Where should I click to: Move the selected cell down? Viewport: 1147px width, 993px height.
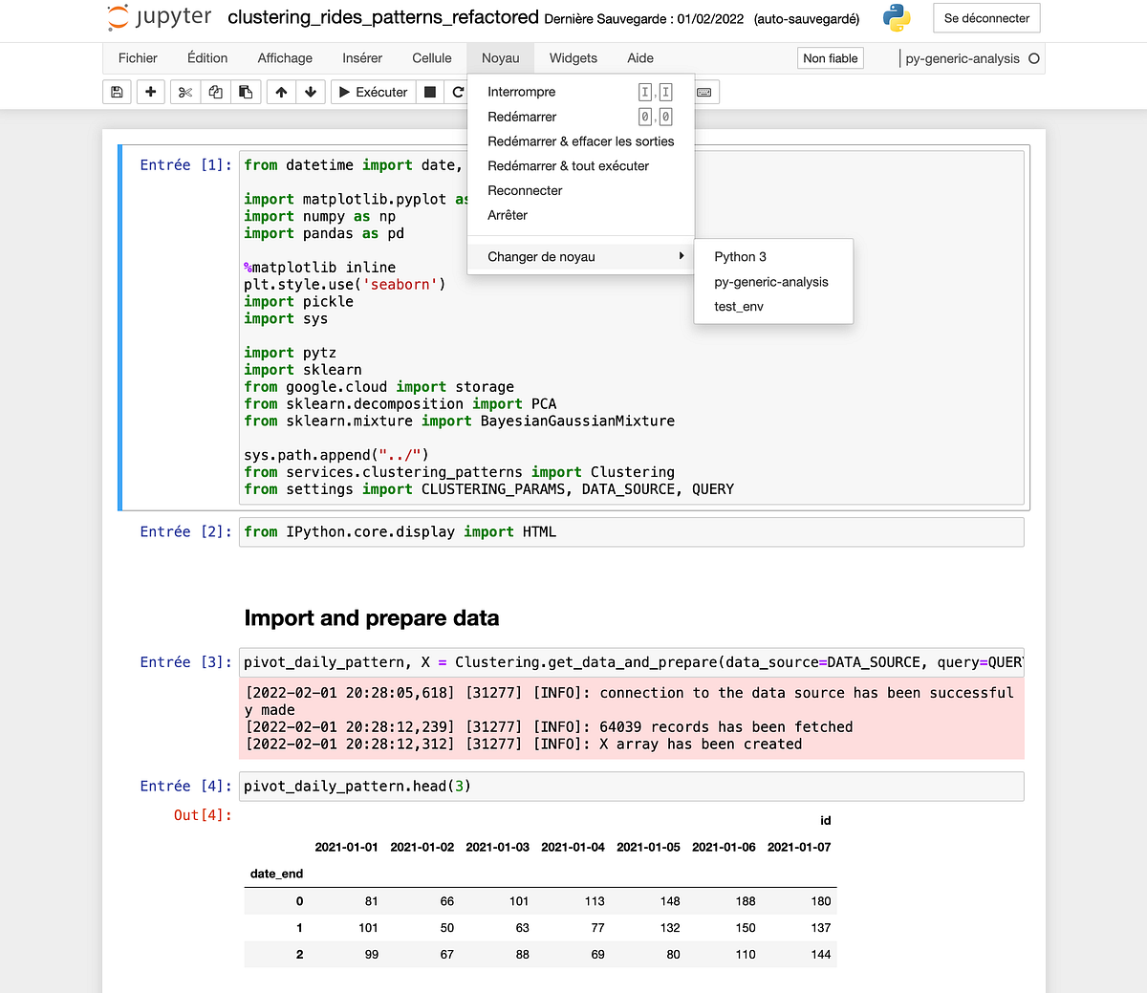coord(310,92)
